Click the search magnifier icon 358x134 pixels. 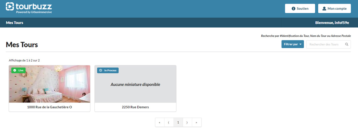click(x=347, y=44)
